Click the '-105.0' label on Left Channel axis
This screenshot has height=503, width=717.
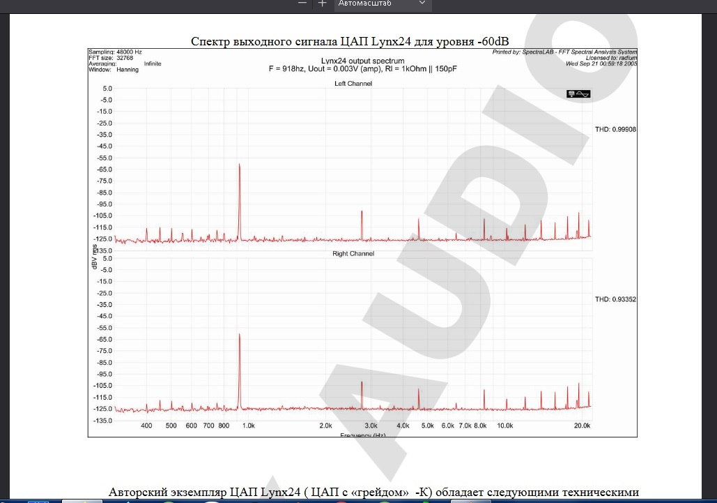[102, 216]
